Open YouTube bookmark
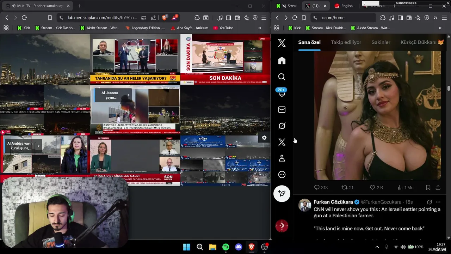451x254 pixels. tap(223, 28)
